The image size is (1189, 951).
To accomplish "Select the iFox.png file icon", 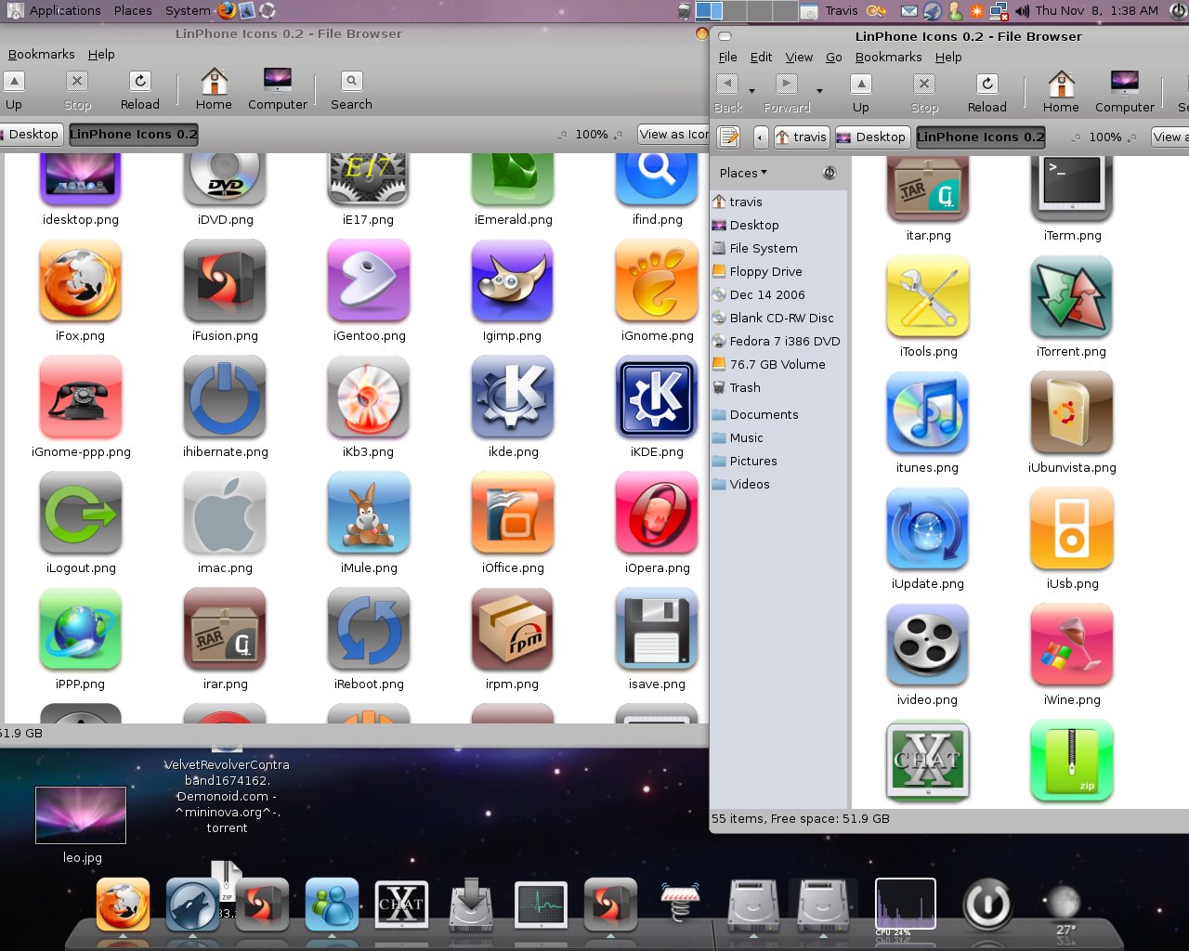I will 81,281.
